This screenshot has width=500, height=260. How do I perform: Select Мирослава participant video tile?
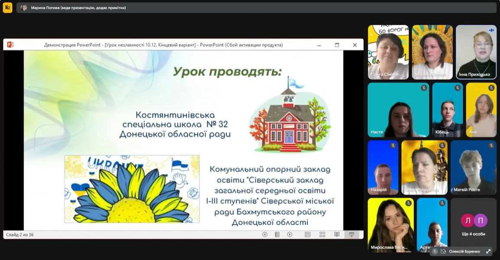pyautogui.click(x=390, y=224)
